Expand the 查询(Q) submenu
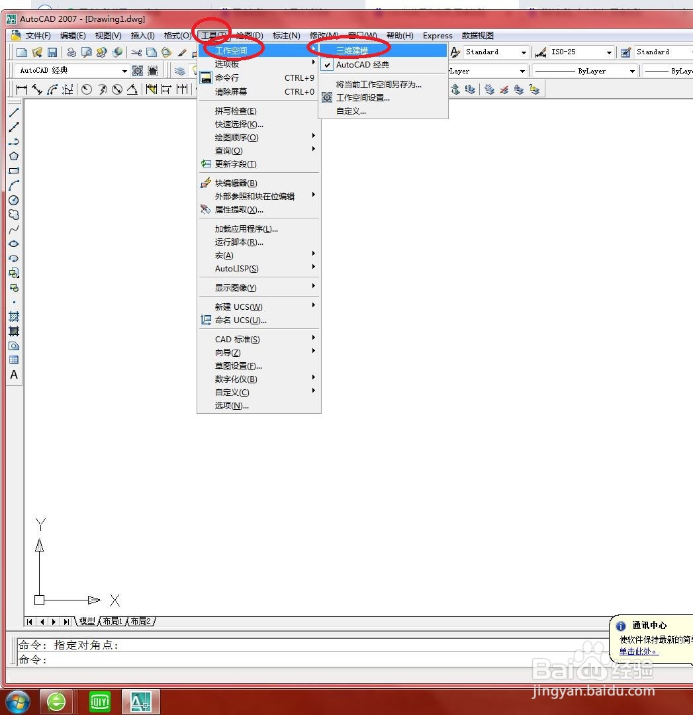 259,150
